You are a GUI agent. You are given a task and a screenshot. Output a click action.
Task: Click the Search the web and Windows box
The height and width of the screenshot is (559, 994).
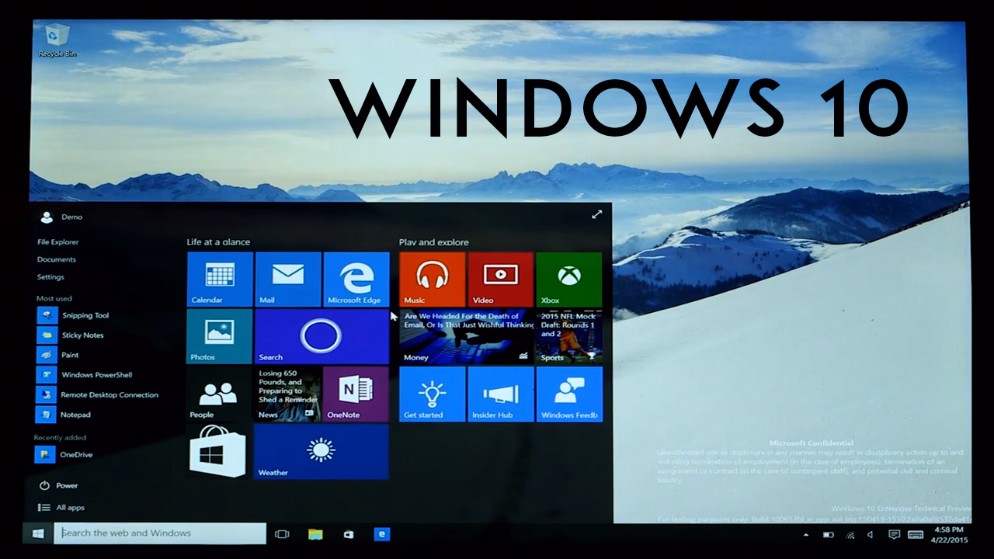click(160, 533)
